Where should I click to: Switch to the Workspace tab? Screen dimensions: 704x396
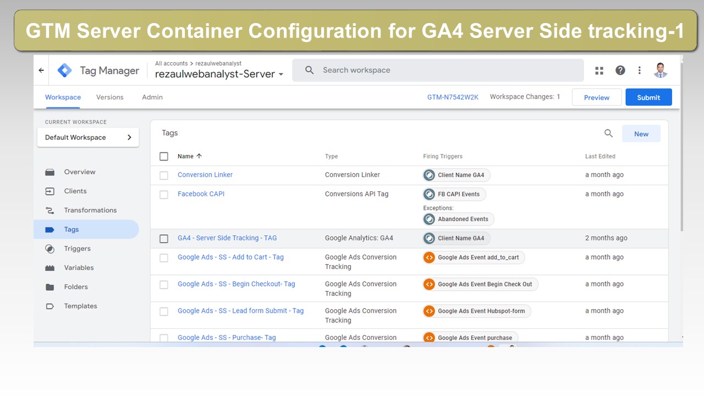point(63,97)
